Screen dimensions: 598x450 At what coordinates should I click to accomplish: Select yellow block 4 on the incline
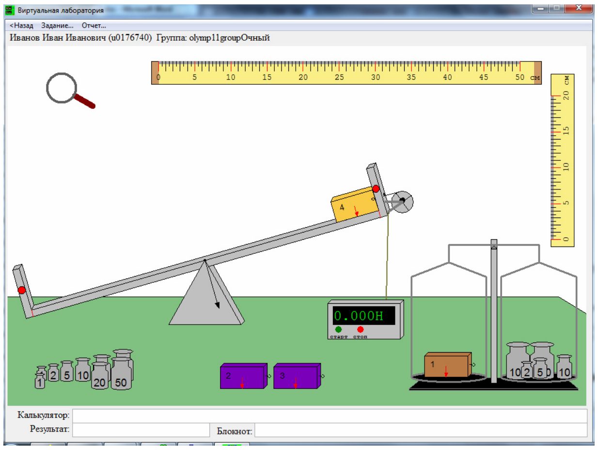click(x=354, y=205)
